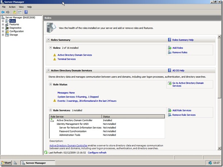Select the Identity Management for UNIX row
223x167 pixels.
(107, 124)
